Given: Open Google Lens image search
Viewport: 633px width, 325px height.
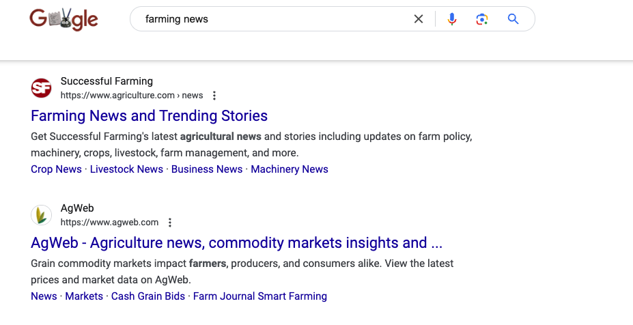Looking at the screenshot, I should click(x=482, y=19).
